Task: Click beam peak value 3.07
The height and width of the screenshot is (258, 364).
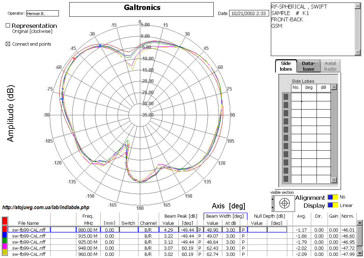Action: click(x=168, y=248)
